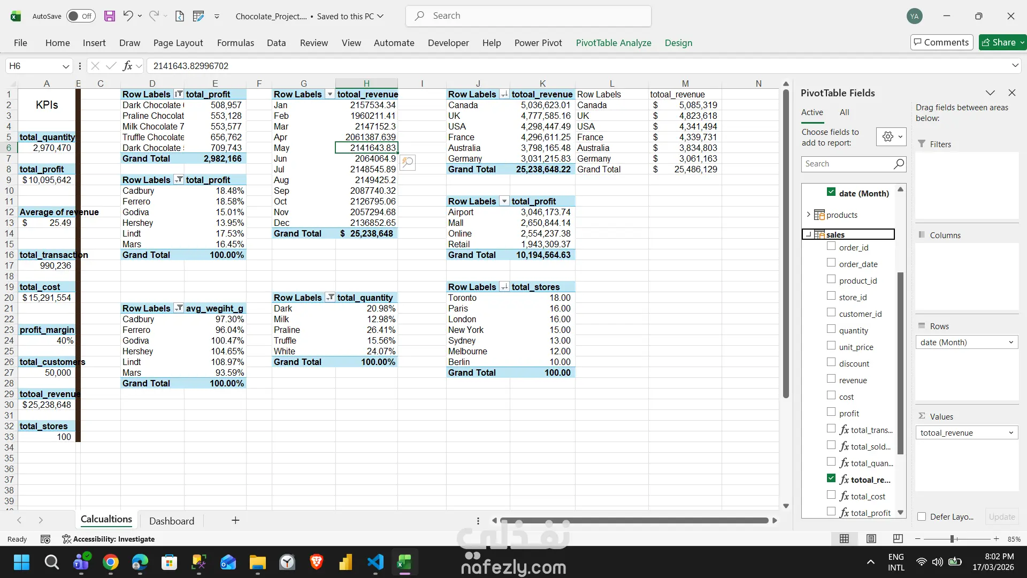This screenshot has height=578, width=1027.
Task: Collapse the sales table in field list
Action: coord(808,234)
